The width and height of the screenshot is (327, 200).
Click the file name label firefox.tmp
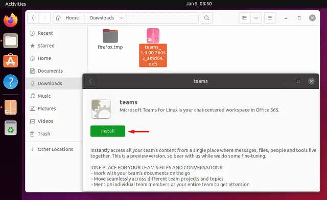pos(110,47)
